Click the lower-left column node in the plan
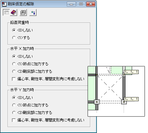This screenshot has height=133, width=148. 97,102
